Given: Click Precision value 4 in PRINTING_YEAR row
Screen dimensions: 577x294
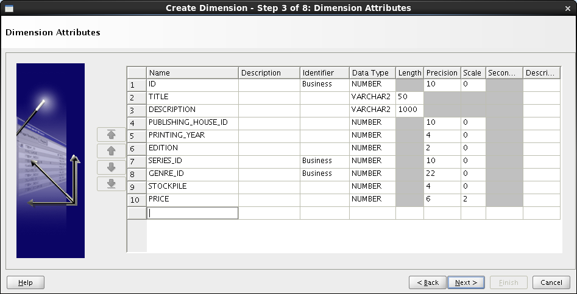Looking at the screenshot, I should [x=442, y=136].
